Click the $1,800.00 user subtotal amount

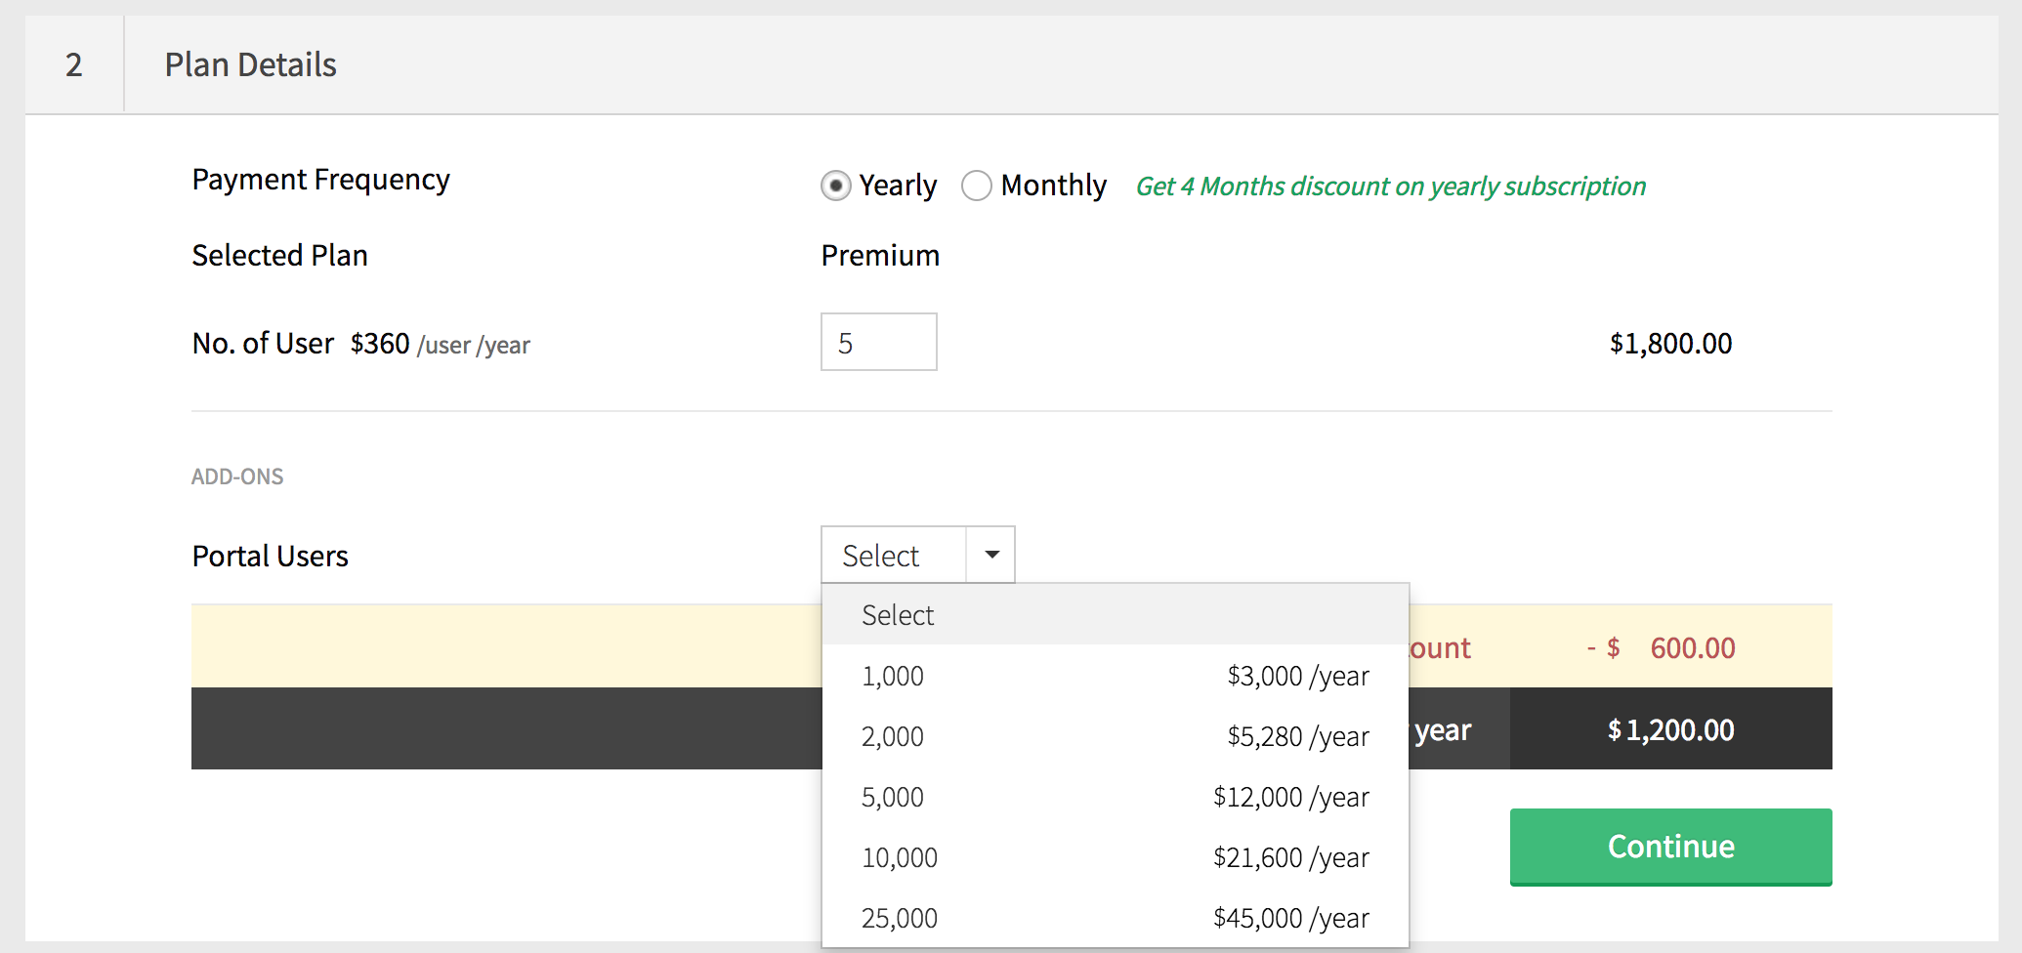point(1670,344)
